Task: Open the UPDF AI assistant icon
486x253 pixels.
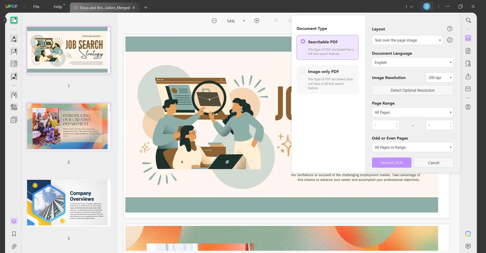Action: coord(468,234)
